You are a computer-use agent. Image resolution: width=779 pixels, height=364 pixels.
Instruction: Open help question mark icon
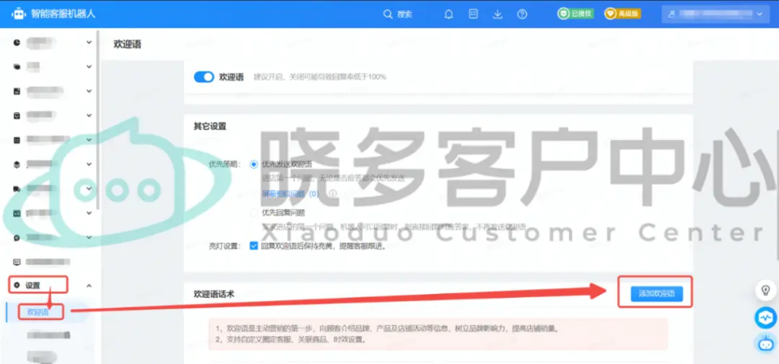[x=522, y=14]
